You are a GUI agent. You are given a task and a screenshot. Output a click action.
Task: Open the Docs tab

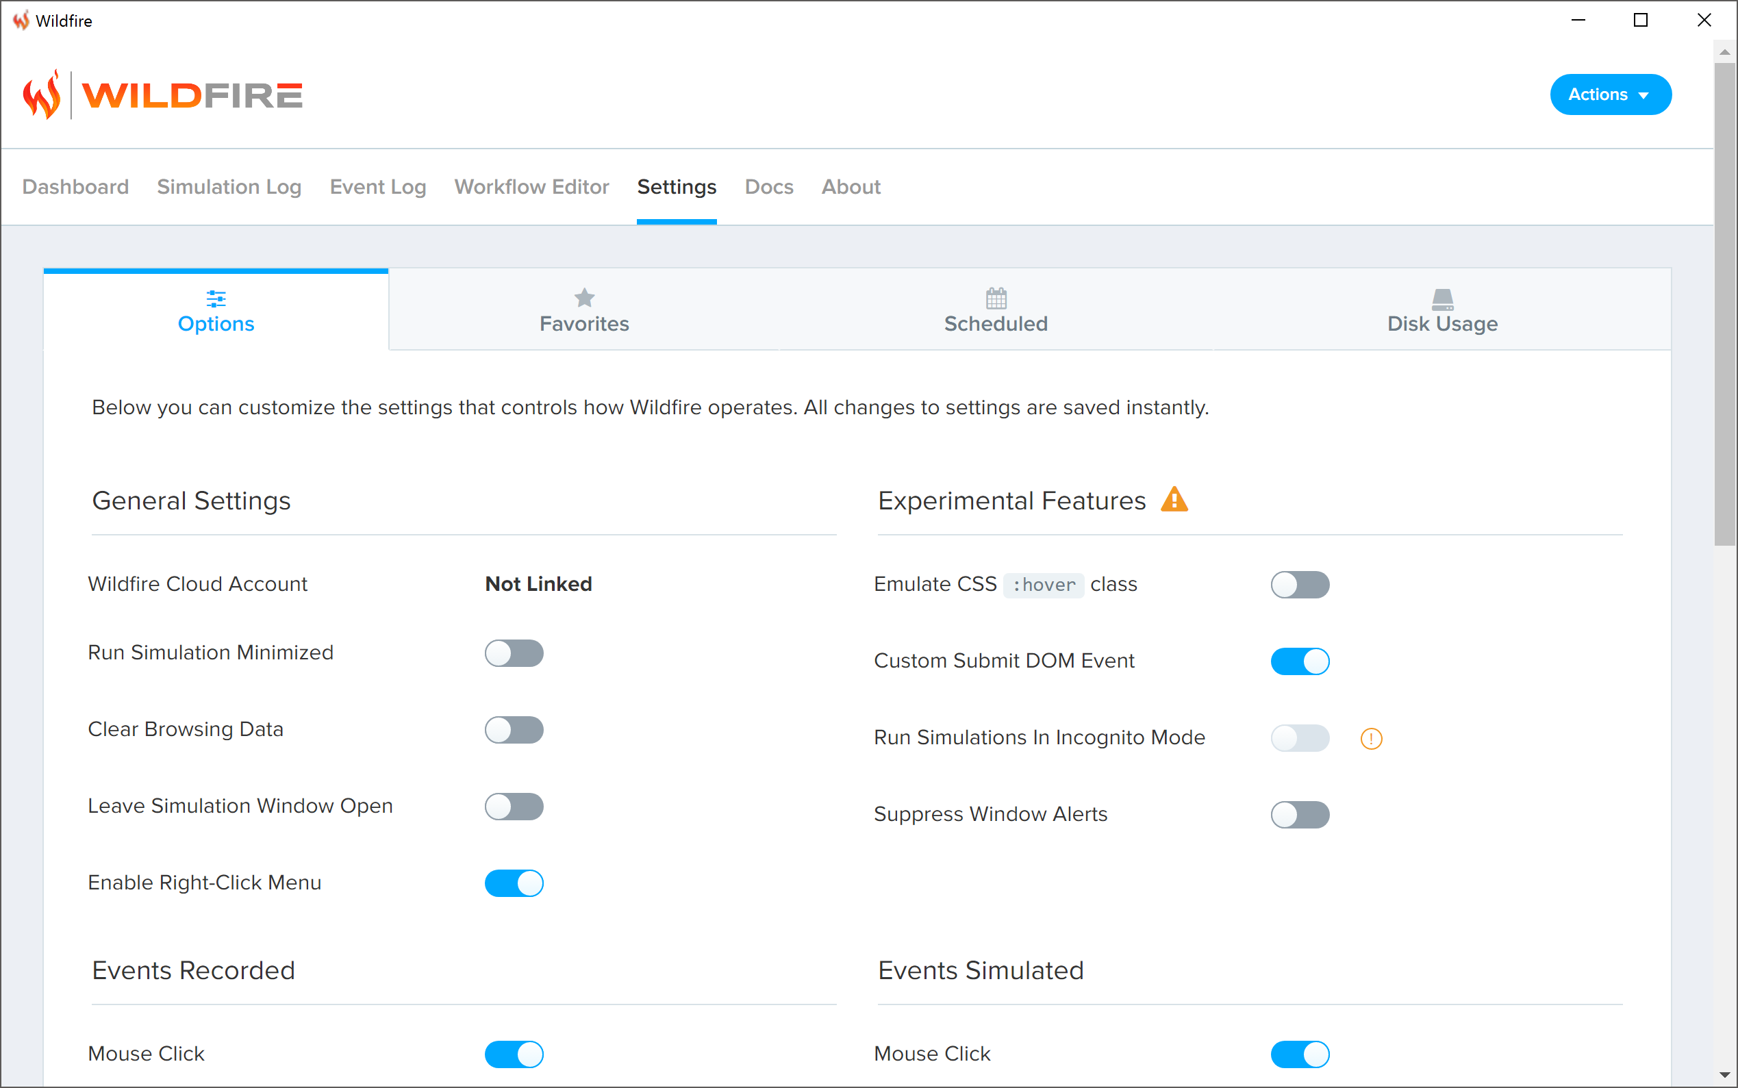(x=769, y=187)
